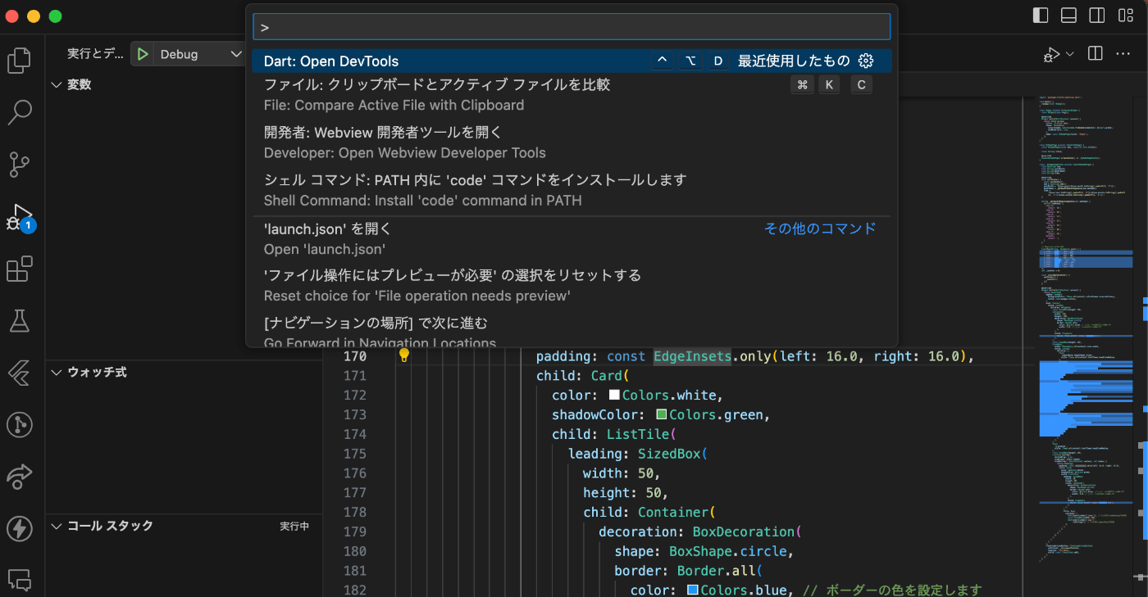Click 'ListTile(' on line 174
The height and width of the screenshot is (597, 1148).
[641, 434]
